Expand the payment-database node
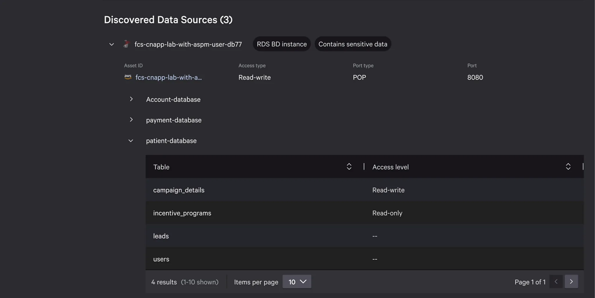 tap(131, 120)
